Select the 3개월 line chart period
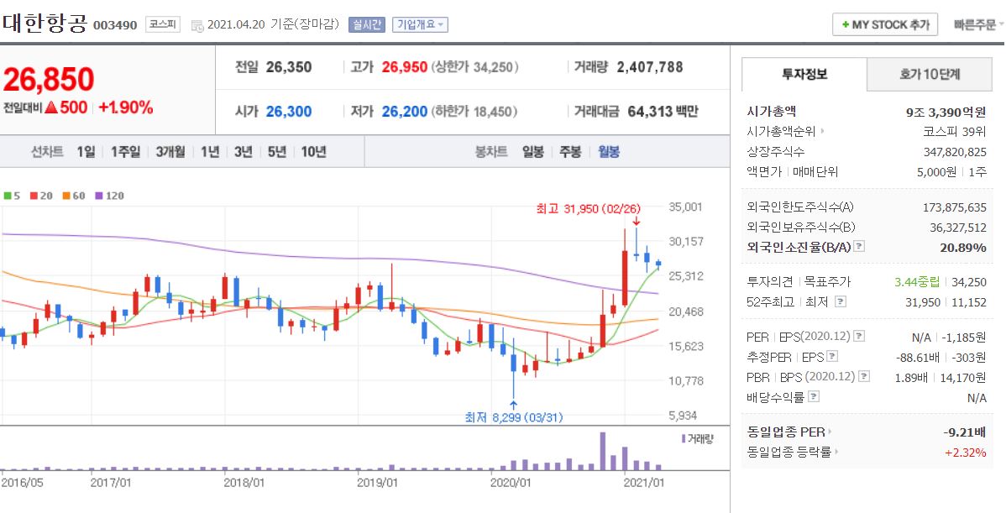Screen dimensions: 1006x513 click(170, 152)
